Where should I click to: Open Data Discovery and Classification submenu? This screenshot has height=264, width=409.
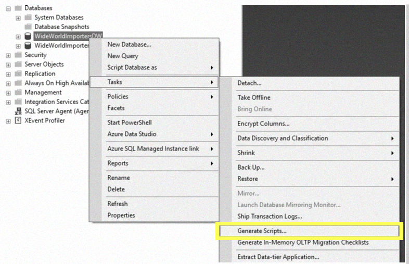tap(310, 139)
